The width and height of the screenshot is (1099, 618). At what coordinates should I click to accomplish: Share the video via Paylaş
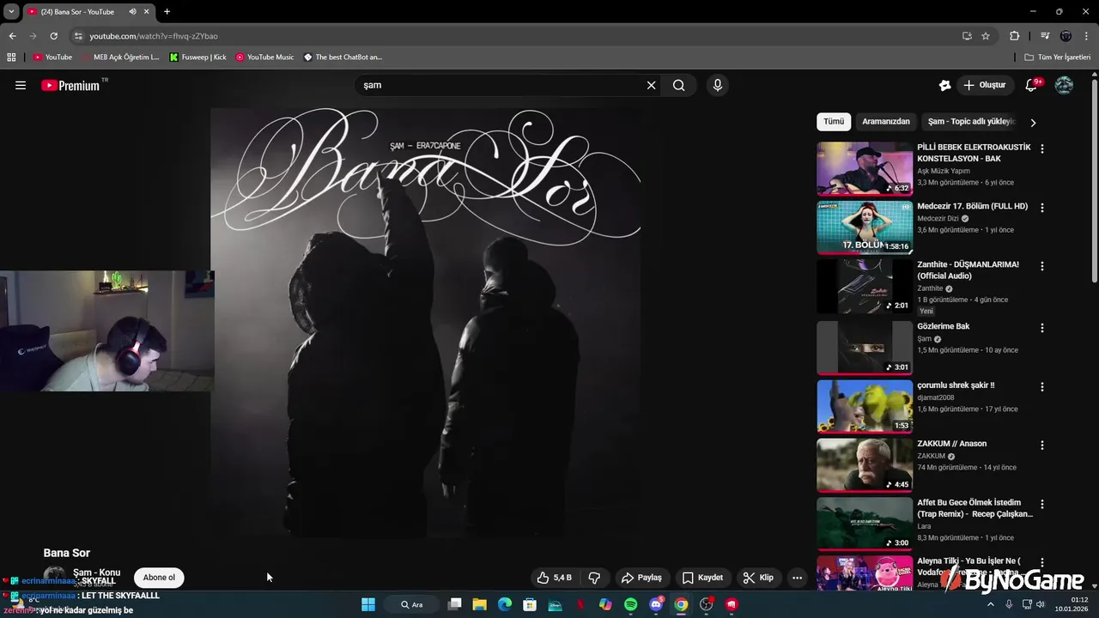[x=641, y=578]
